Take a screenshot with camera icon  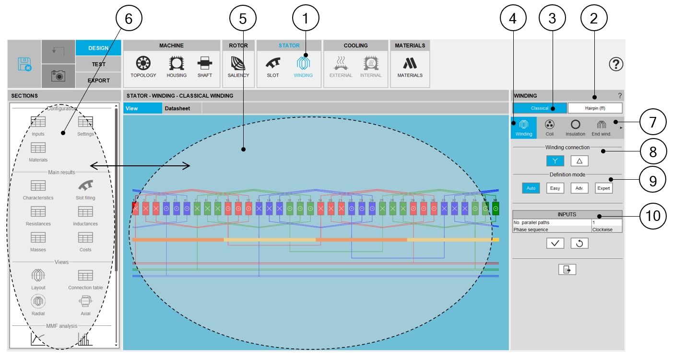58,76
